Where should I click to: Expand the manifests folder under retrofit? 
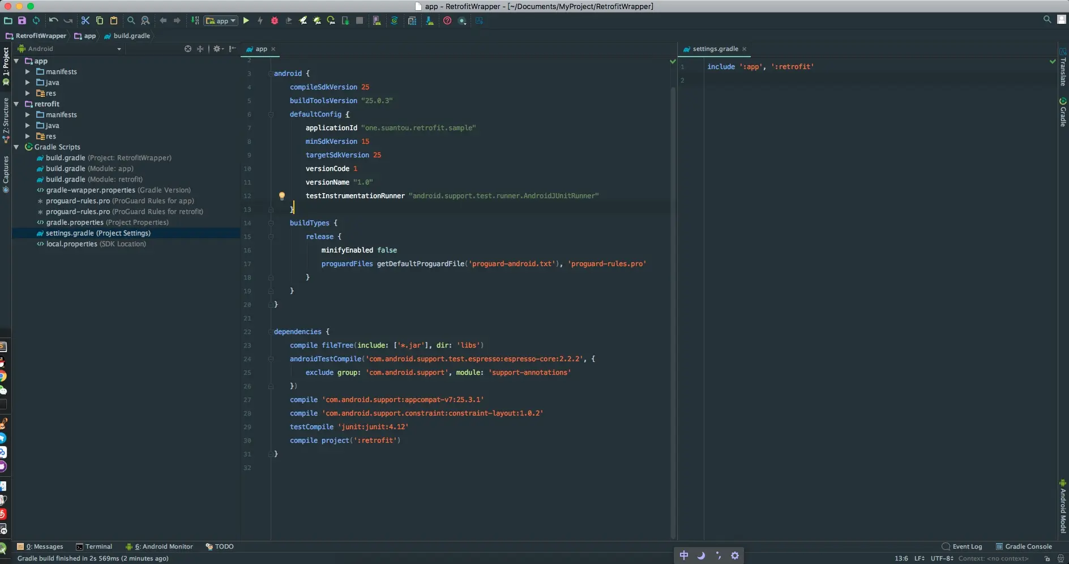click(28, 115)
